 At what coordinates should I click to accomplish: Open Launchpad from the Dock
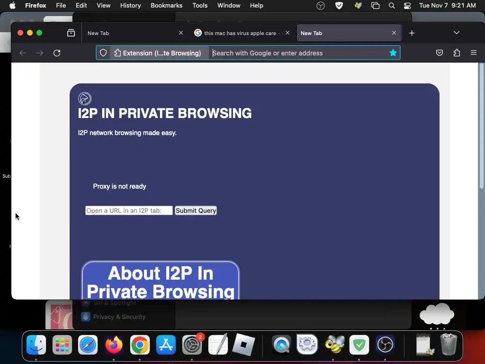[x=62, y=345]
